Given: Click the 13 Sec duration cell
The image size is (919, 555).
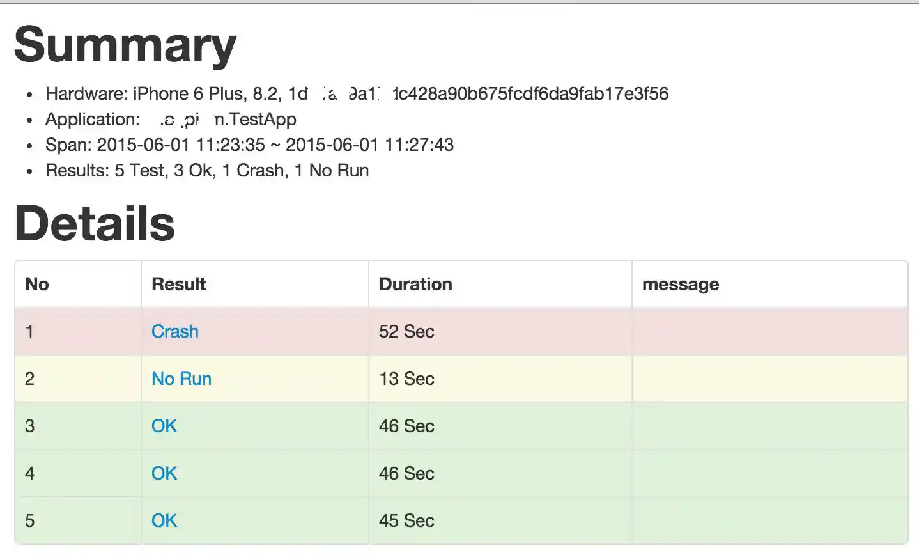Looking at the screenshot, I should click(406, 379).
